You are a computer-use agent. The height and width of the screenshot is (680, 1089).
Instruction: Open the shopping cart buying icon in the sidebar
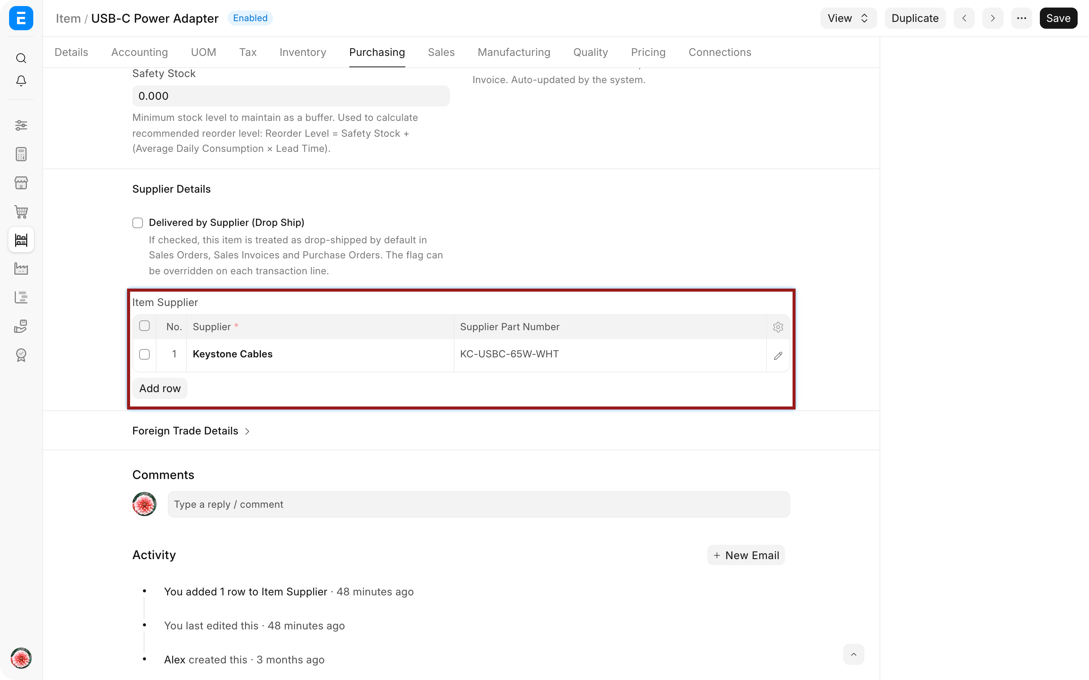(x=21, y=212)
